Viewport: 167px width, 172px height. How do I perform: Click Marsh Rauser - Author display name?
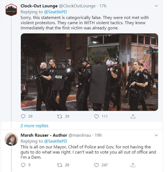pyautogui.click(x=44, y=135)
